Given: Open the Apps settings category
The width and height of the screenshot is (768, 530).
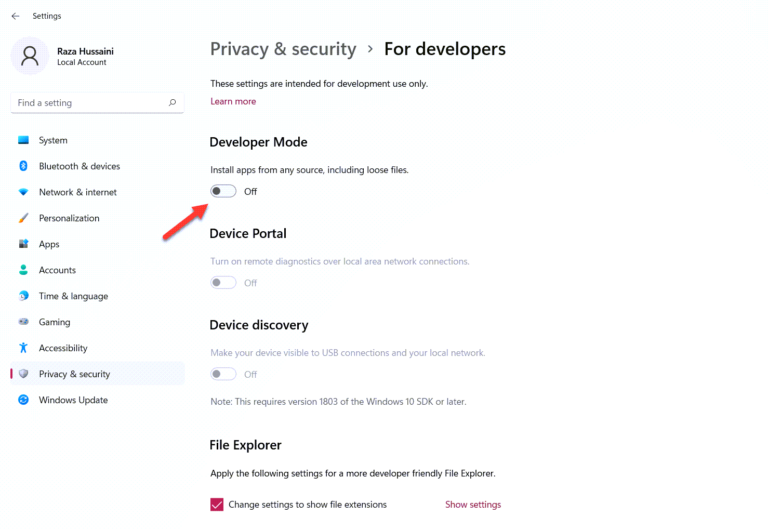Looking at the screenshot, I should click(49, 244).
